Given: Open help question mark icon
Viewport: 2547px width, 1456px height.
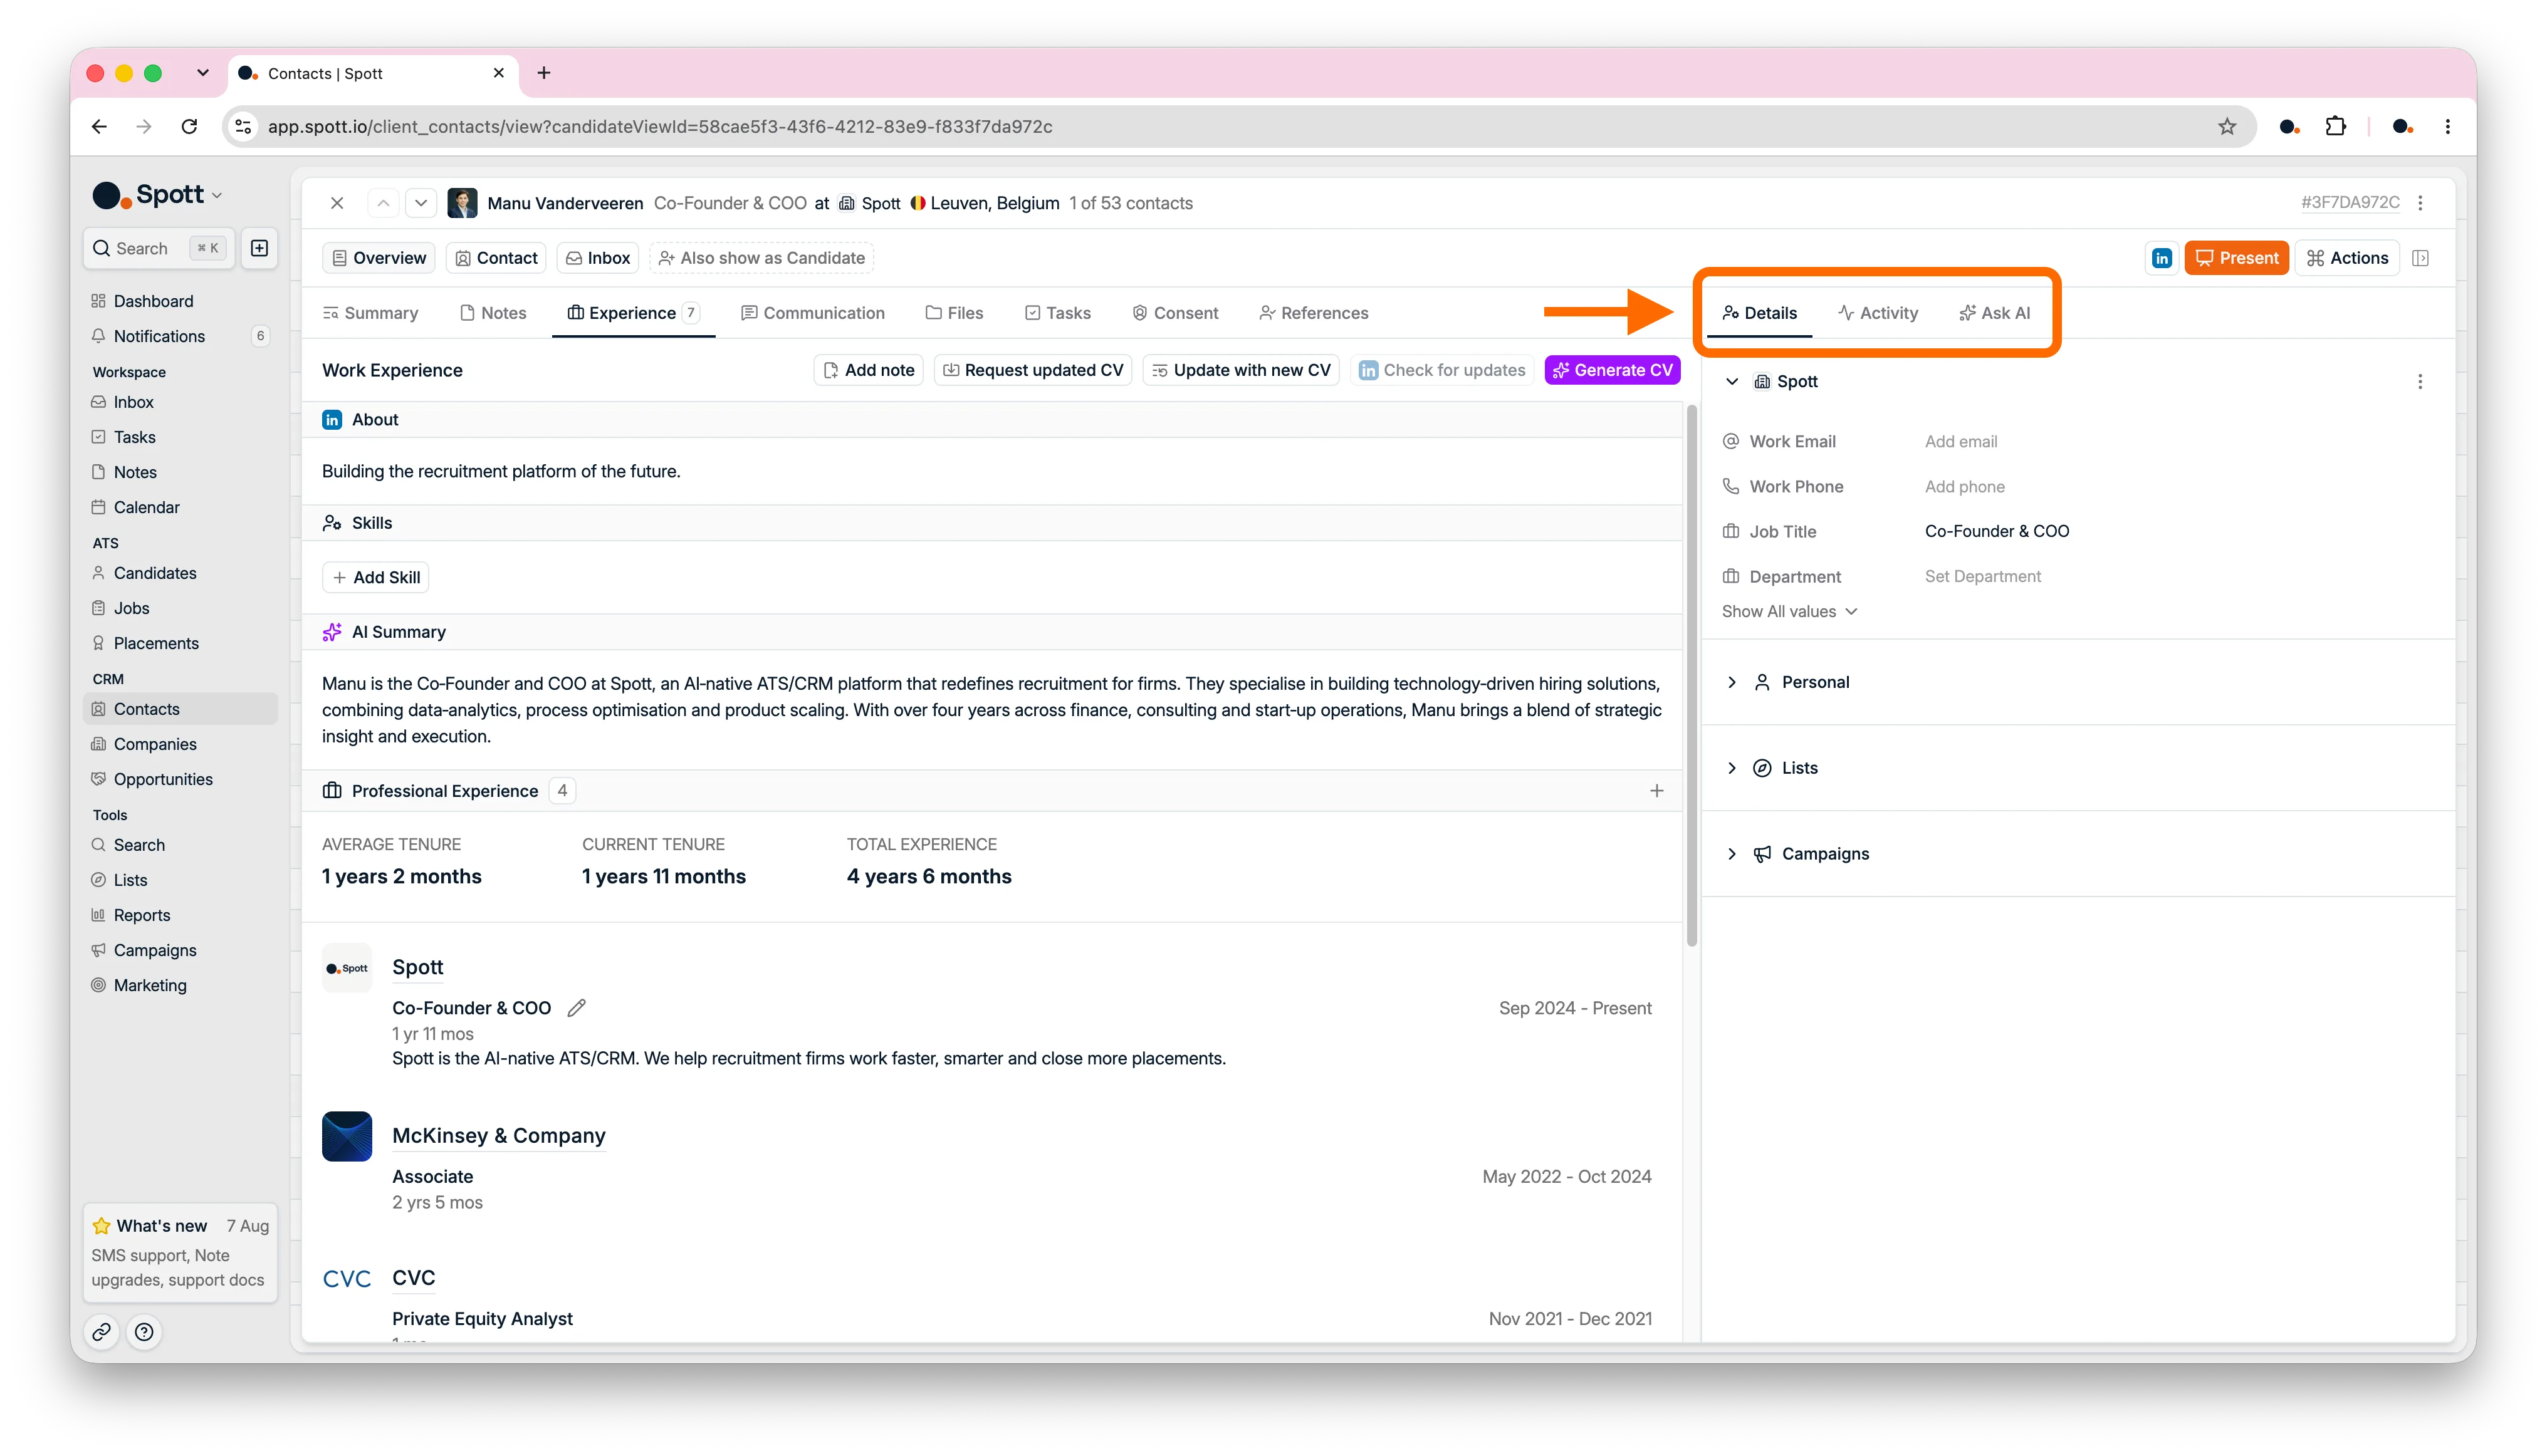Looking at the screenshot, I should (x=144, y=1332).
